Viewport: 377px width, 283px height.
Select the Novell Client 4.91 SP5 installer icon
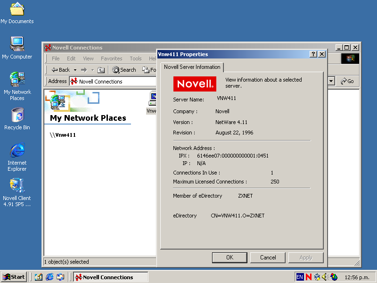pos(17,192)
